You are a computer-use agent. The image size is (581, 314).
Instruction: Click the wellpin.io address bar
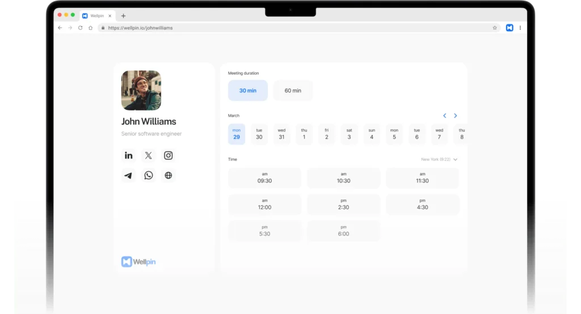click(x=284, y=28)
